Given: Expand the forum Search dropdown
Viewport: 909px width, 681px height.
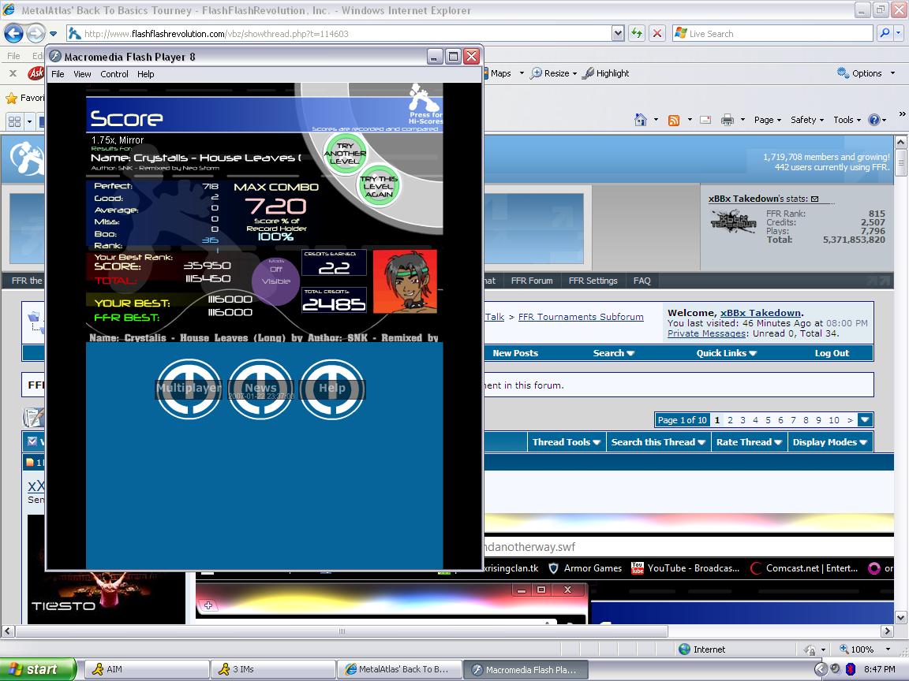Looking at the screenshot, I should tap(613, 353).
